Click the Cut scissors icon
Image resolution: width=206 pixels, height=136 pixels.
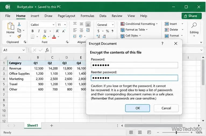pos(19,24)
